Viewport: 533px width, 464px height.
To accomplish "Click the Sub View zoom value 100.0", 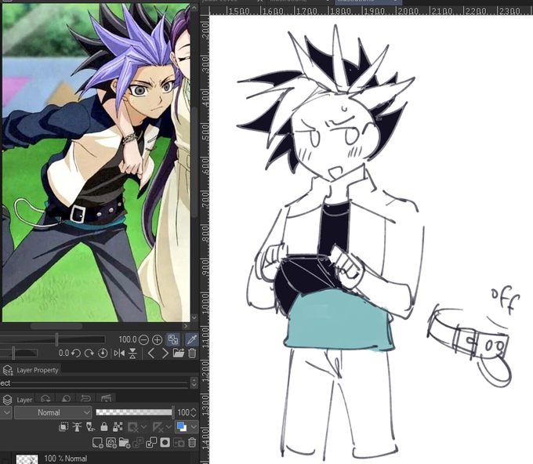I will (x=128, y=339).
